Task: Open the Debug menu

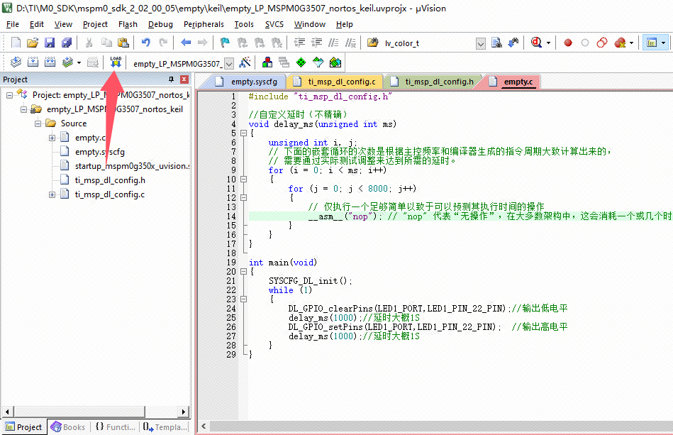Action: click(x=160, y=24)
